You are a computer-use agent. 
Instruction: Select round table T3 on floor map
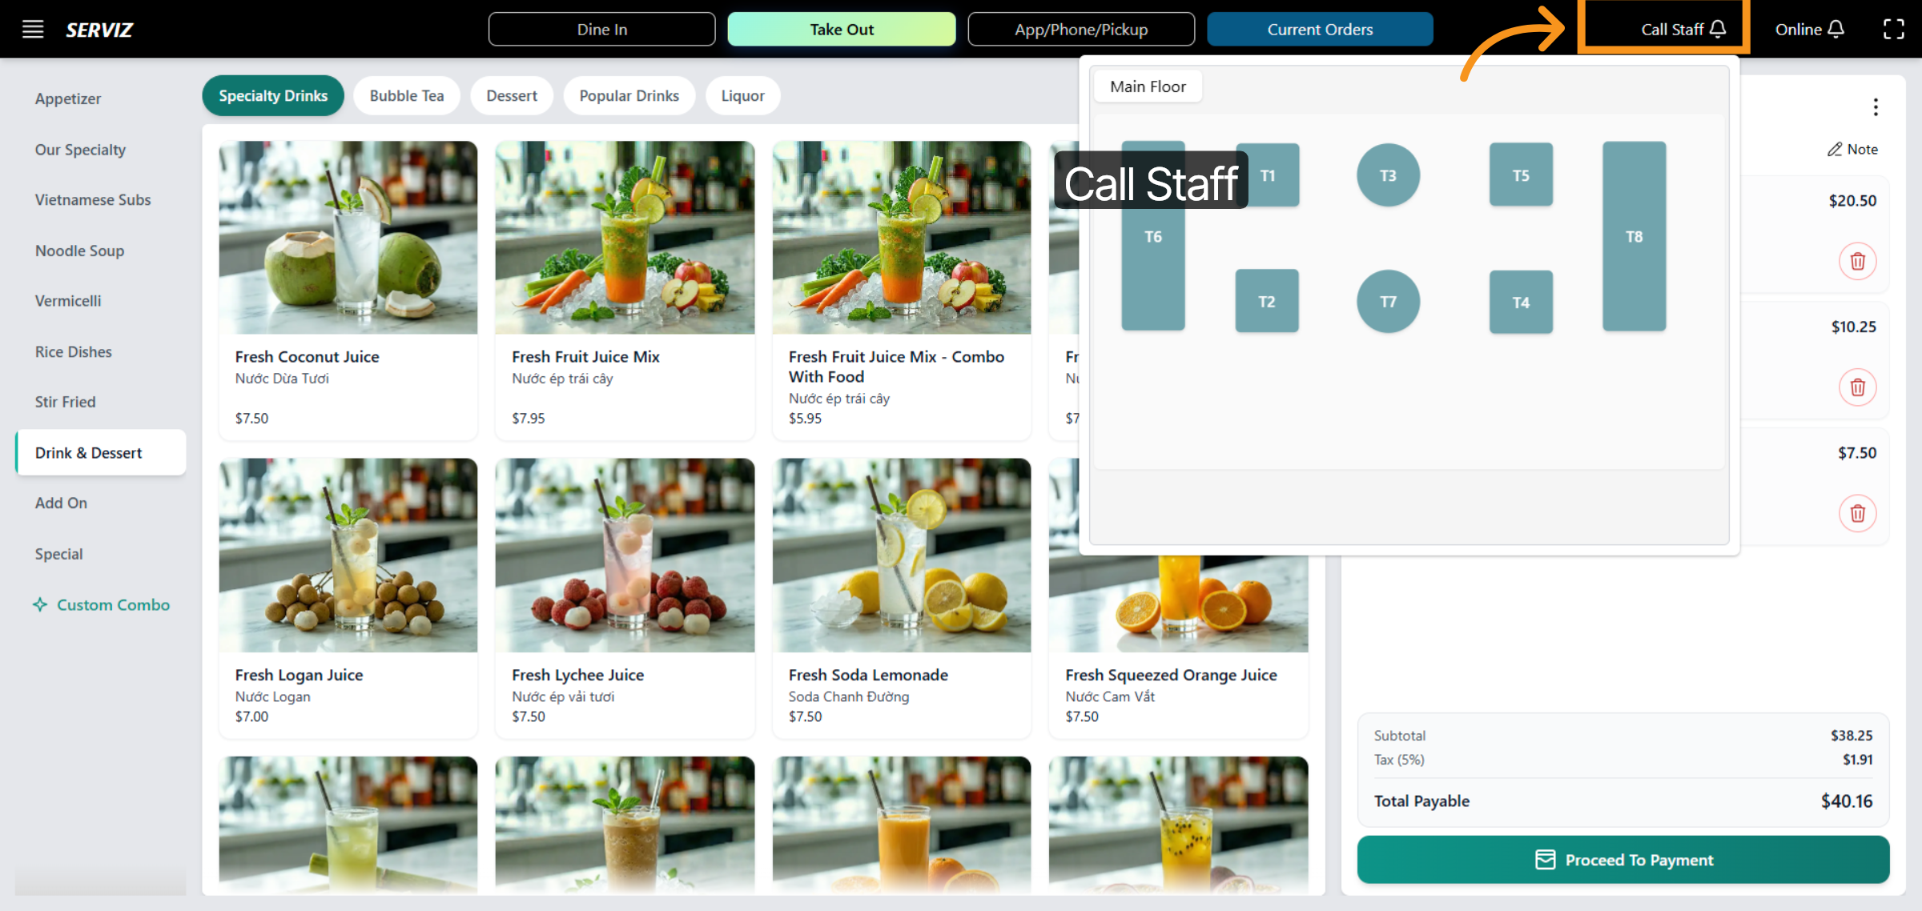click(x=1387, y=175)
